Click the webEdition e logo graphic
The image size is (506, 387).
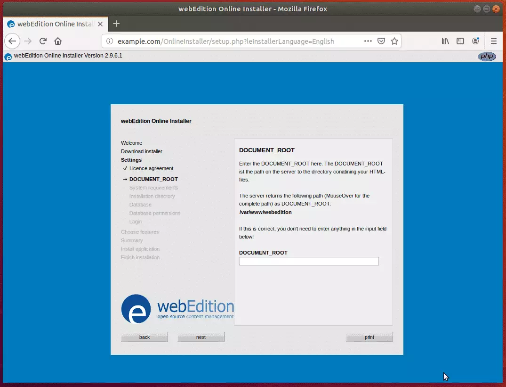pos(136,308)
